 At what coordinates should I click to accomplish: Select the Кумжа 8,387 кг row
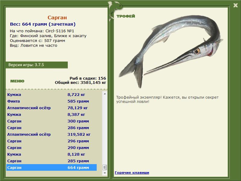52,114
